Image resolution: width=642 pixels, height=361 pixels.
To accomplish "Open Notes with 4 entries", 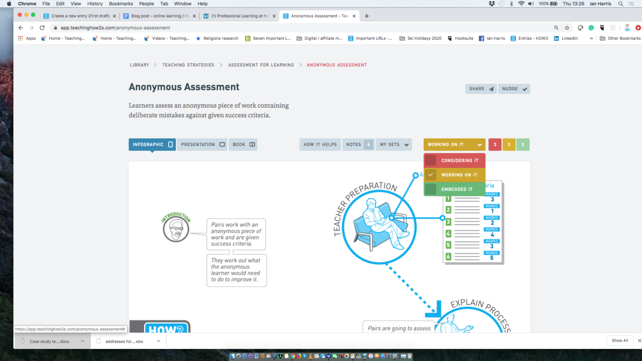I will coord(358,144).
